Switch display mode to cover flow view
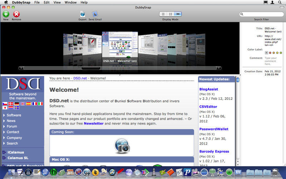 178,14
